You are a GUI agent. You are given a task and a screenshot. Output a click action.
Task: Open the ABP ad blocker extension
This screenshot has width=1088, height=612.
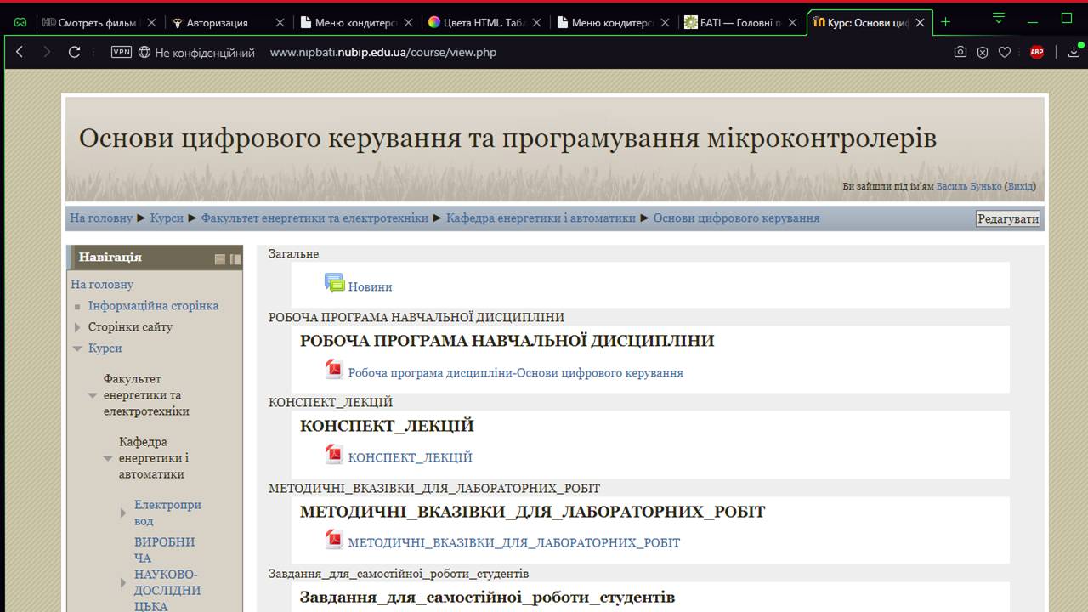pos(1037,52)
